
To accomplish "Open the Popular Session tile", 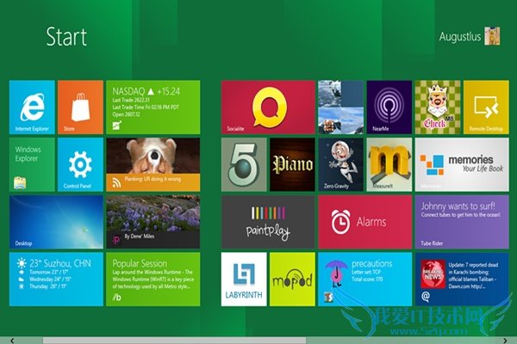I will pyautogui.click(x=153, y=279).
